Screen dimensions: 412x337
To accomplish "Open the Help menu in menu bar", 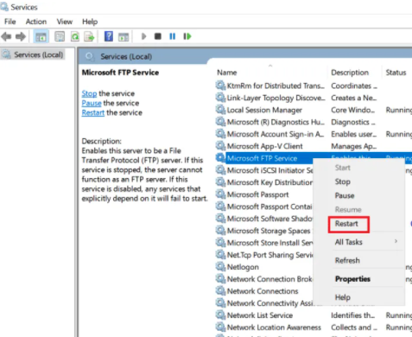I will tap(90, 22).
